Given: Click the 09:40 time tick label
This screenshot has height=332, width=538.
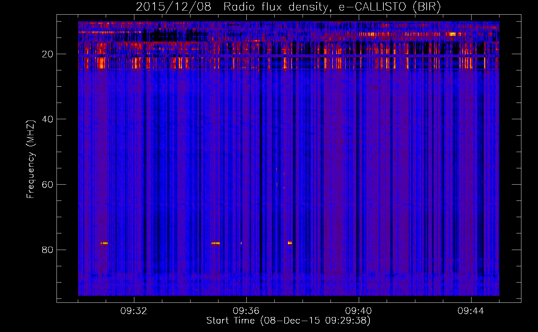Looking at the screenshot, I should [358, 311].
